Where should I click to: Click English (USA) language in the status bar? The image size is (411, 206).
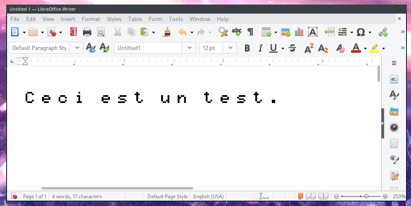click(x=208, y=197)
